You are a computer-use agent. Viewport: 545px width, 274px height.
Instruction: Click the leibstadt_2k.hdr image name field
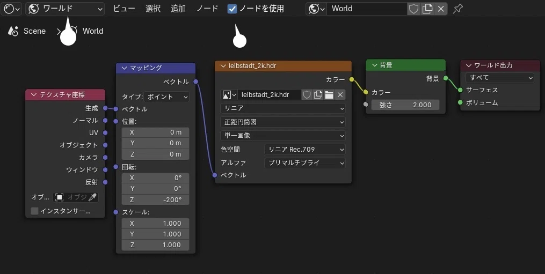click(269, 94)
